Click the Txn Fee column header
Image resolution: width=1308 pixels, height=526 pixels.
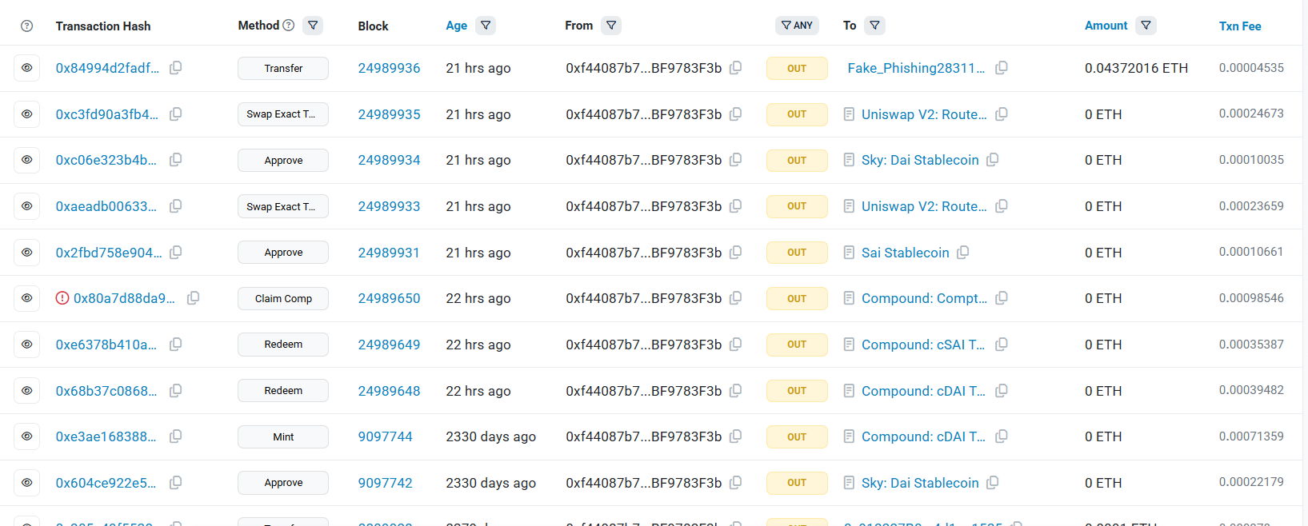click(1240, 26)
